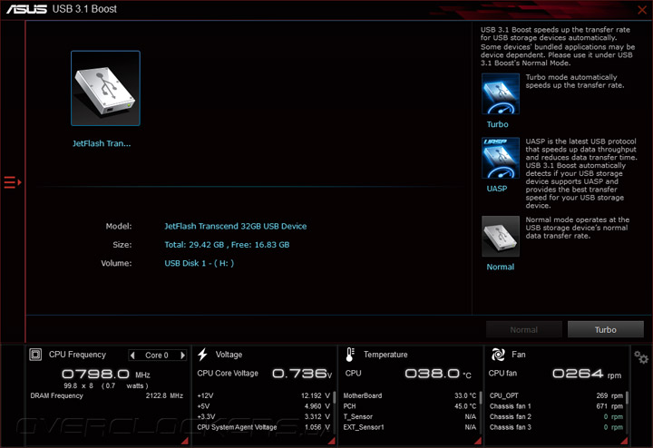Click the Chassis fan 2 row

click(556, 416)
